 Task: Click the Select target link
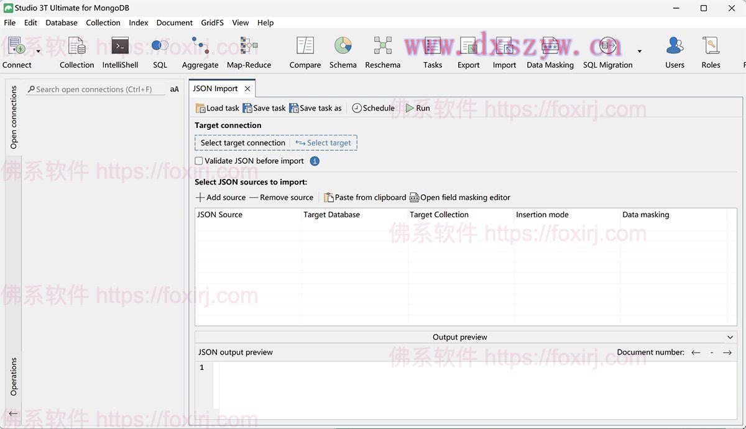[x=323, y=143]
